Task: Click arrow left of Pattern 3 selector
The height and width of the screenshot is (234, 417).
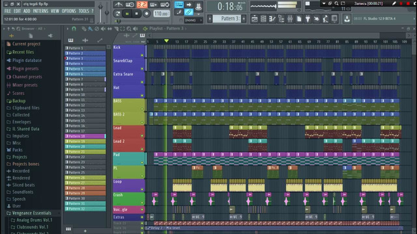Action: 210,19
